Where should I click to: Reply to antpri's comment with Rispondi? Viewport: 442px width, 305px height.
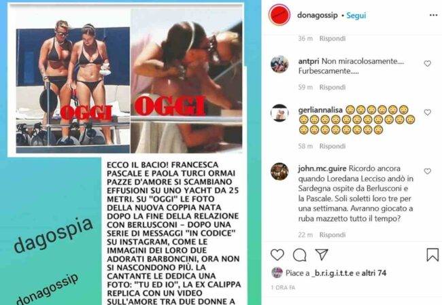tap(333, 88)
